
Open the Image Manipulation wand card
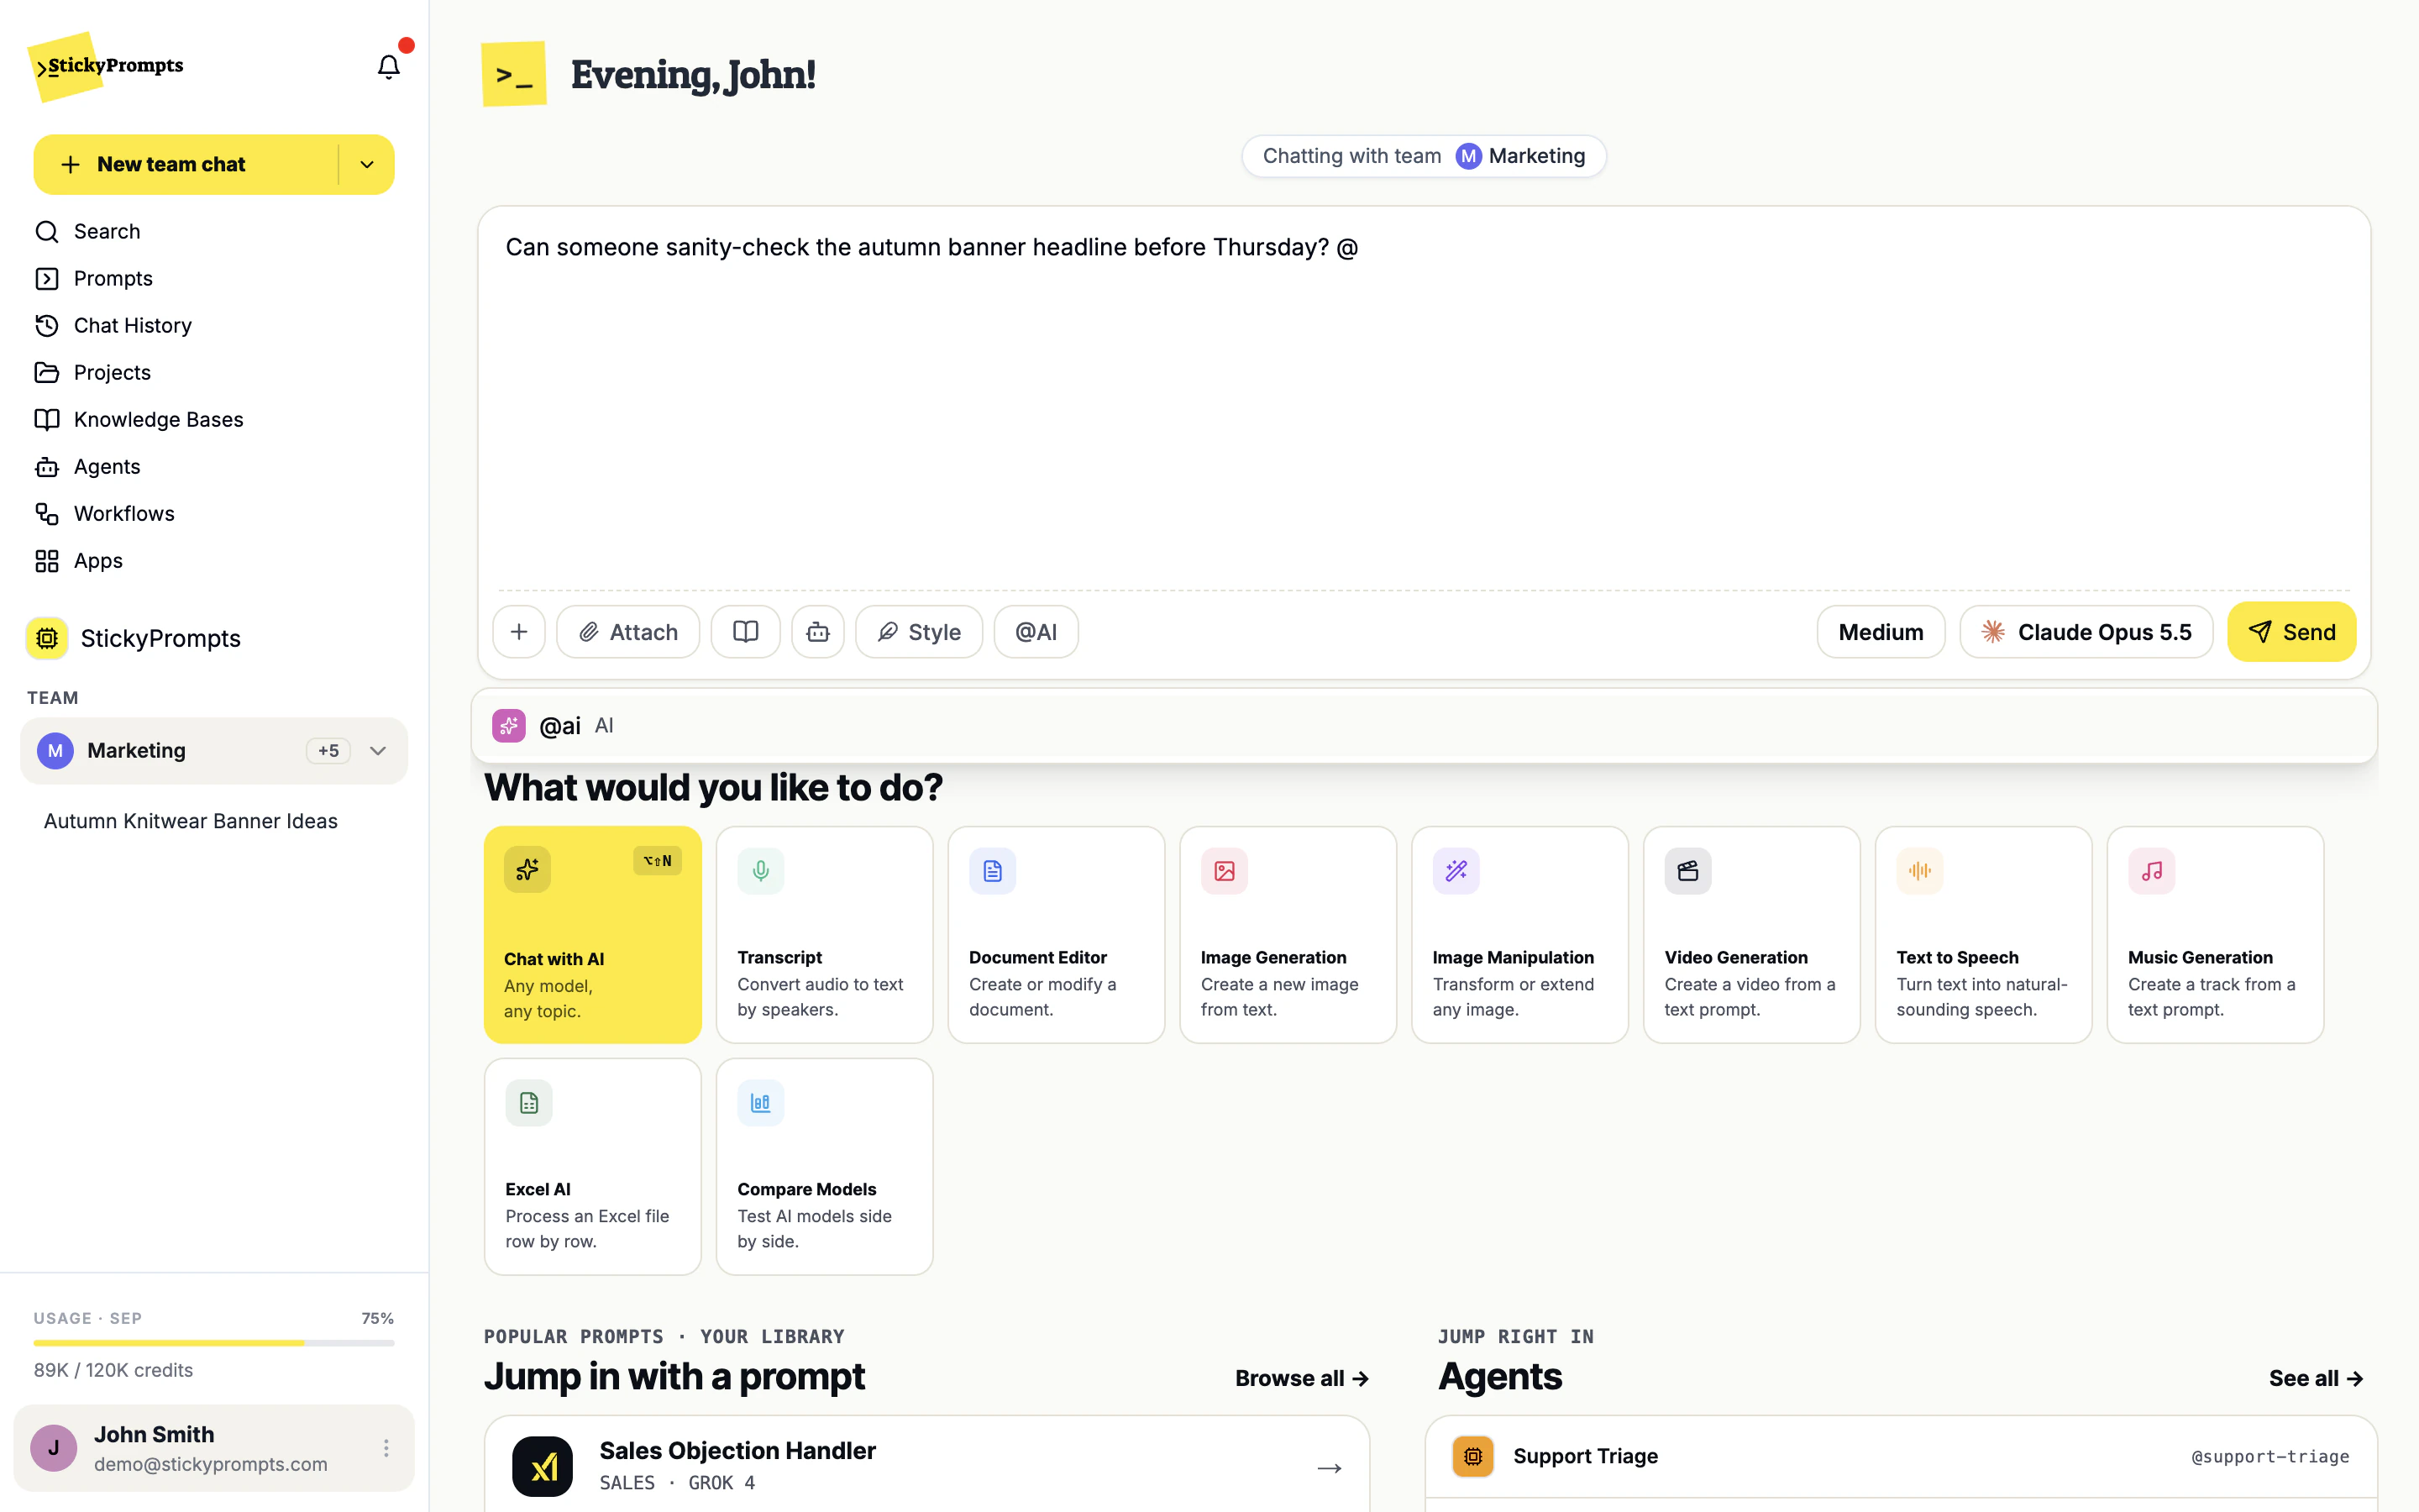1520,935
